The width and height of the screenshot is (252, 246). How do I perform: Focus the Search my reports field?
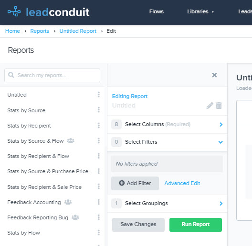coord(52,75)
